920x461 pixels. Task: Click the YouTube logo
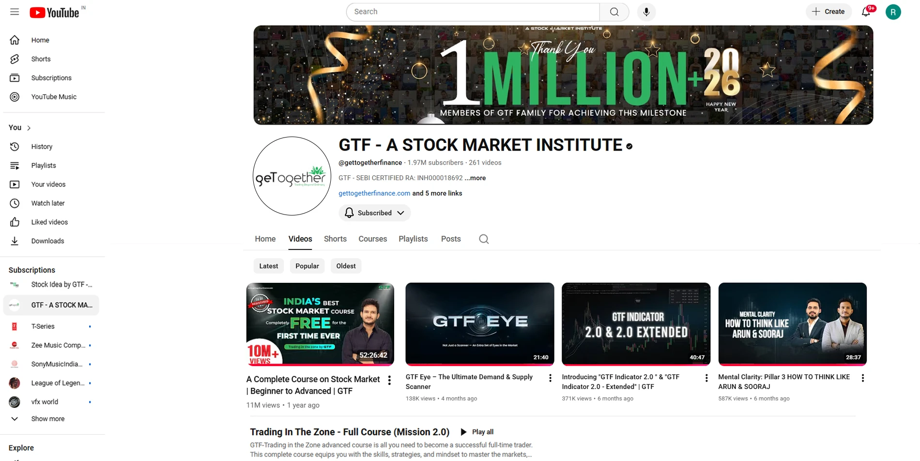click(54, 13)
